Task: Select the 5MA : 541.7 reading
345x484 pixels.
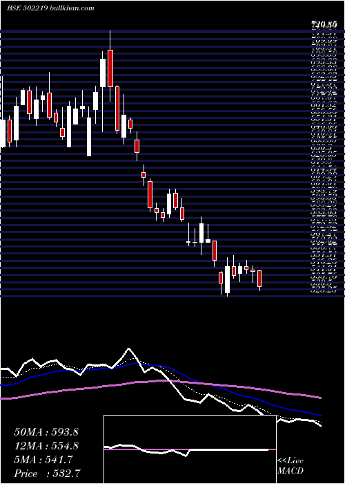Action: click(43, 460)
